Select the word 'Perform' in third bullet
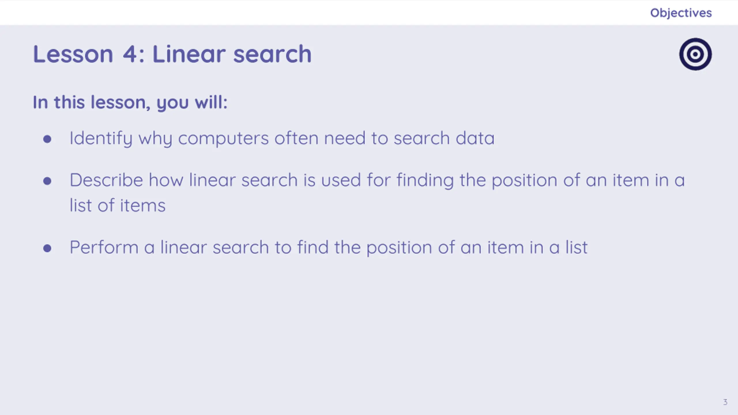The width and height of the screenshot is (738, 415). click(x=104, y=247)
